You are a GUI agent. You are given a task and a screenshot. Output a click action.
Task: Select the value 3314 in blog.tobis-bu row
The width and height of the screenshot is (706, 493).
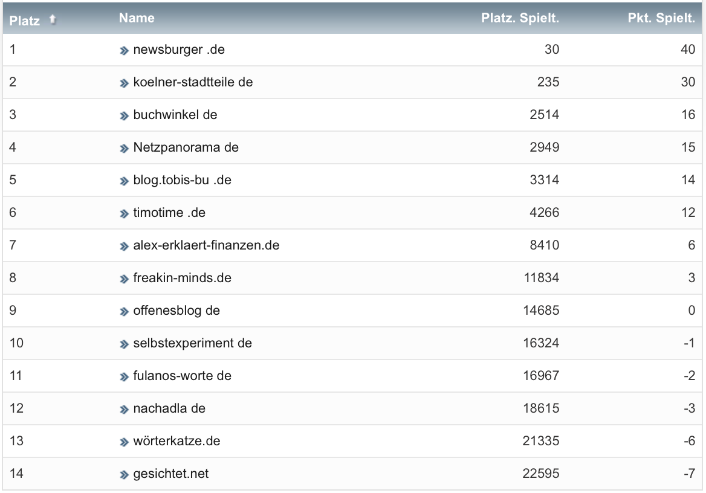pyautogui.click(x=545, y=180)
